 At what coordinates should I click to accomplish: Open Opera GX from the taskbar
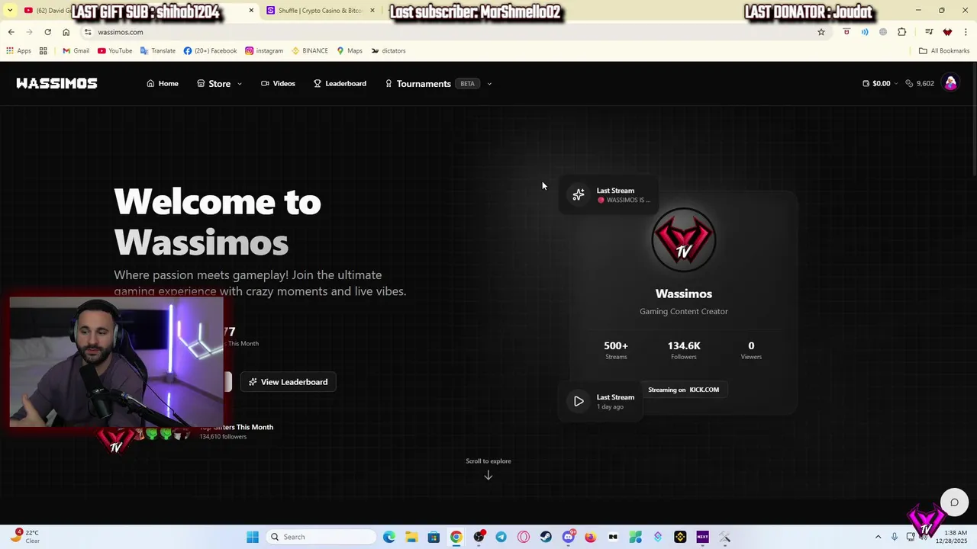pyautogui.click(x=524, y=537)
